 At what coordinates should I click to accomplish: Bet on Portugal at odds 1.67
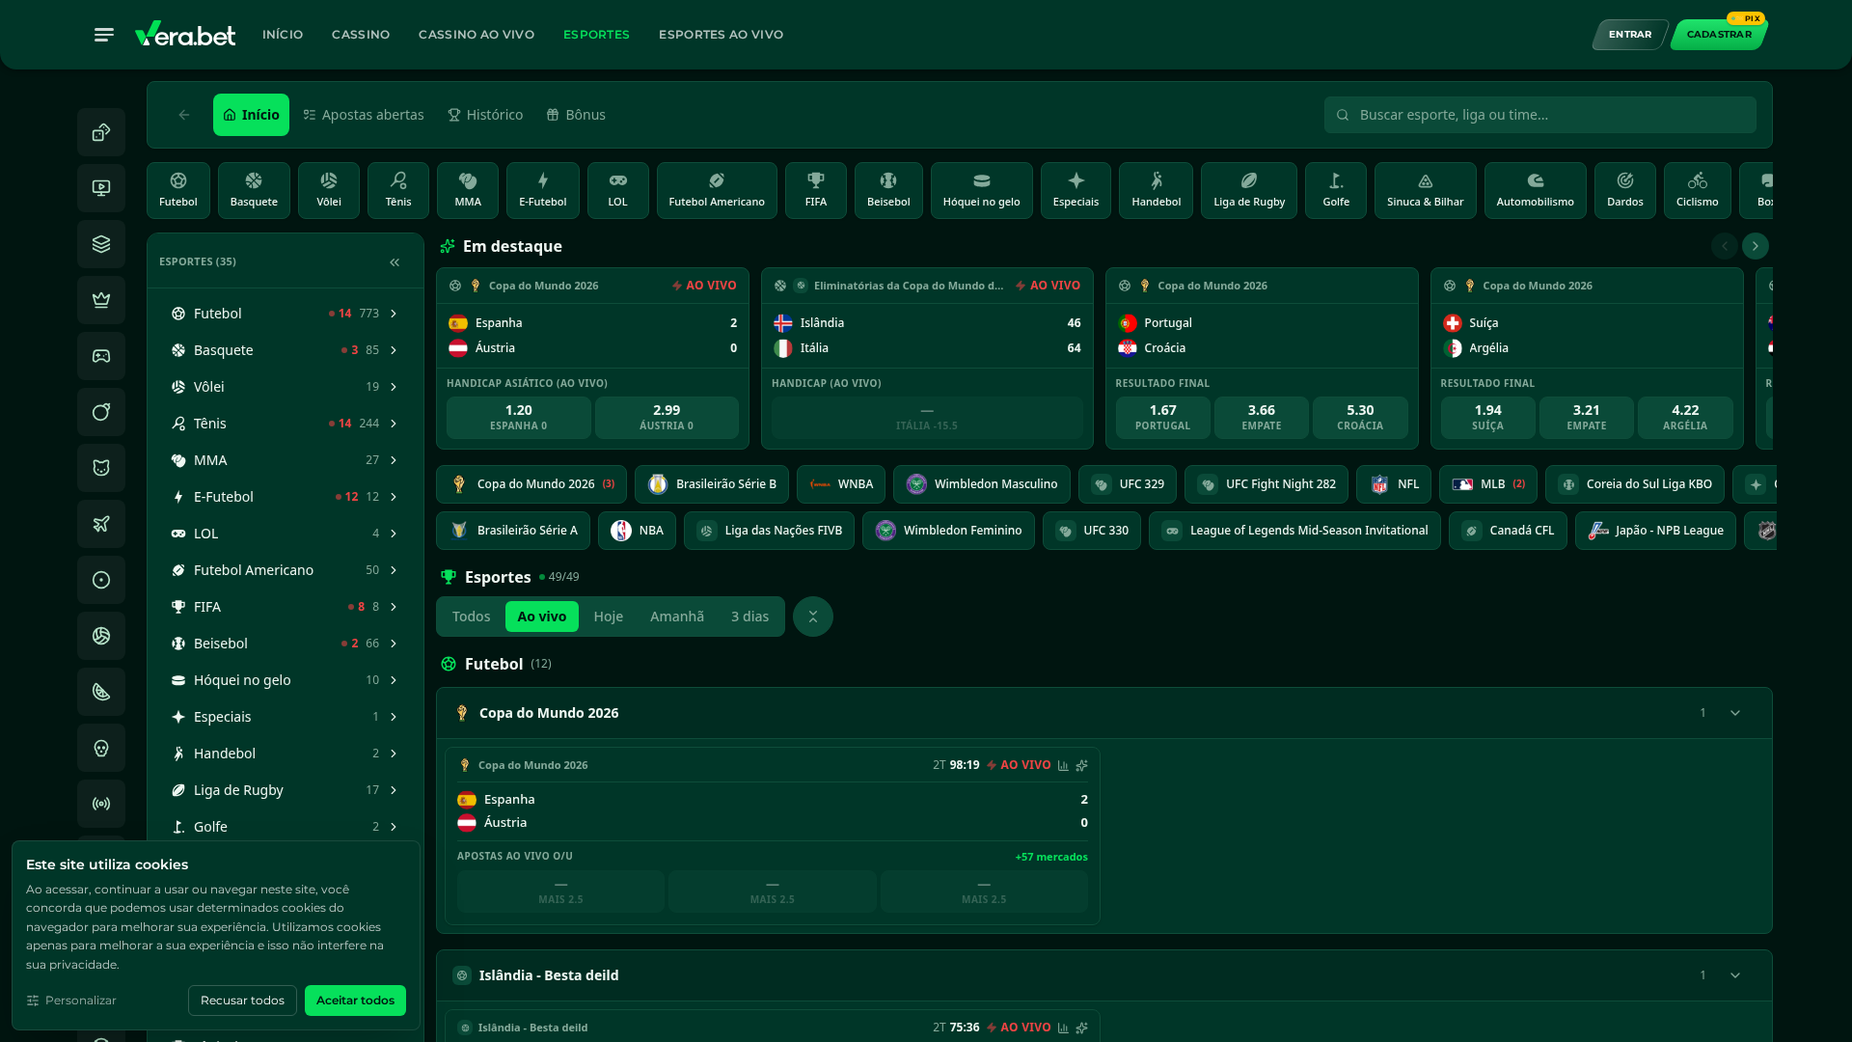1162,418
